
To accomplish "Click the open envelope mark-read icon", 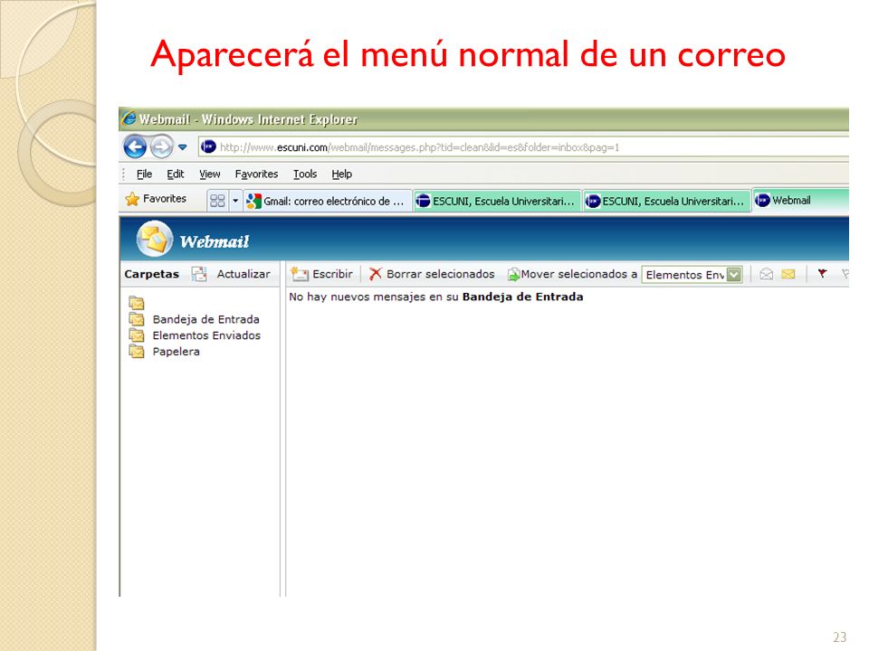I will (767, 274).
